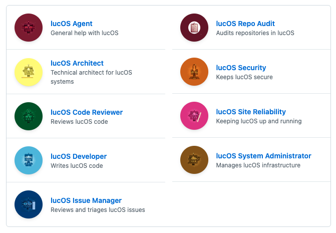Click the lucOS Code Reviewer green avatar

point(29,116)
